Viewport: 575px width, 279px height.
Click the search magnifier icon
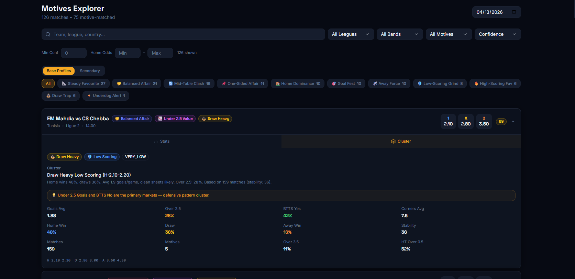pyautogui.click(x=48, y=34)
